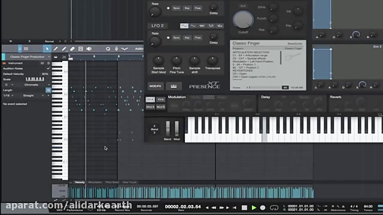Click the Rewind button in transport
383x215 pixels.
pyautogui.click(x=214, y=208)
